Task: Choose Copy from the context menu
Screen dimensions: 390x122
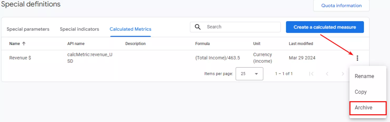Action: (x=368, y=92)
